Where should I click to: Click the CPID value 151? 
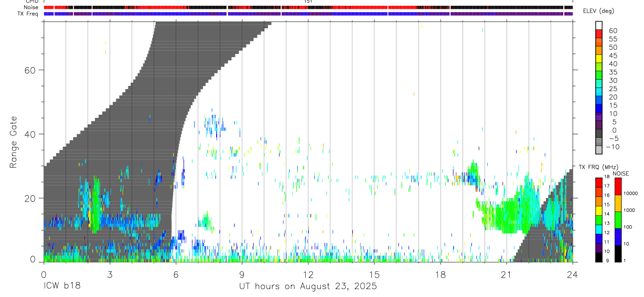click(308, 2)
